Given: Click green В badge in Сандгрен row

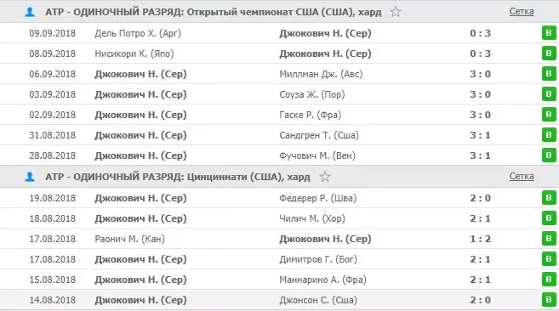Looking at the screenshot, I should (549, 134).
